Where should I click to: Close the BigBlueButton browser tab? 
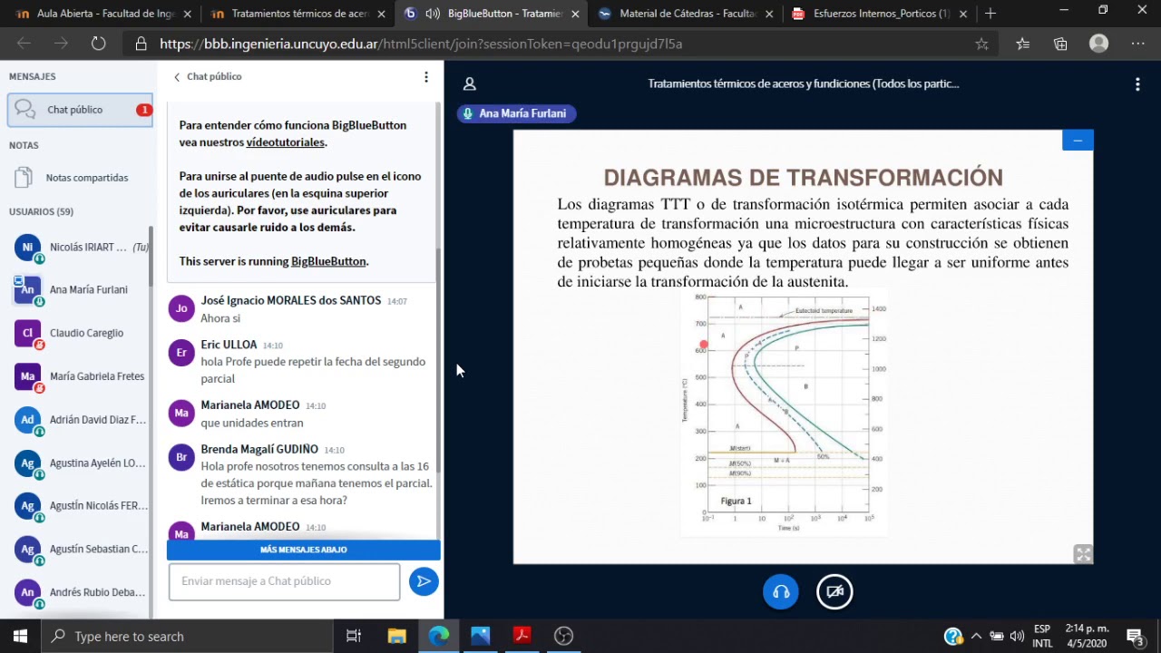pyautogui.click(x=575, y=14)
